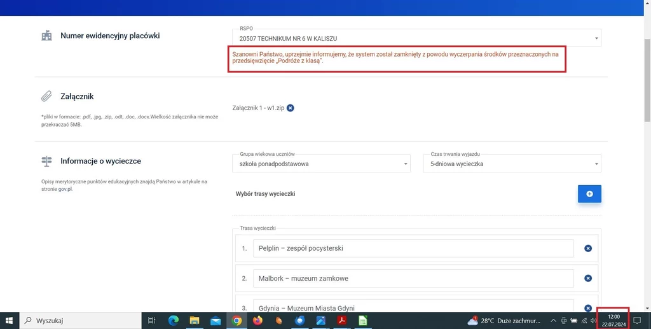Open the notification center icon

coord(637,321)
